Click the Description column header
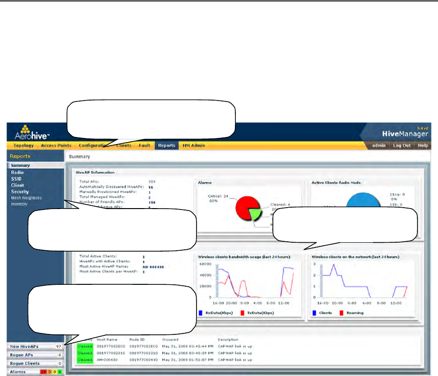The height and width of the screenshot is (376, 438). tap(228, 340)
